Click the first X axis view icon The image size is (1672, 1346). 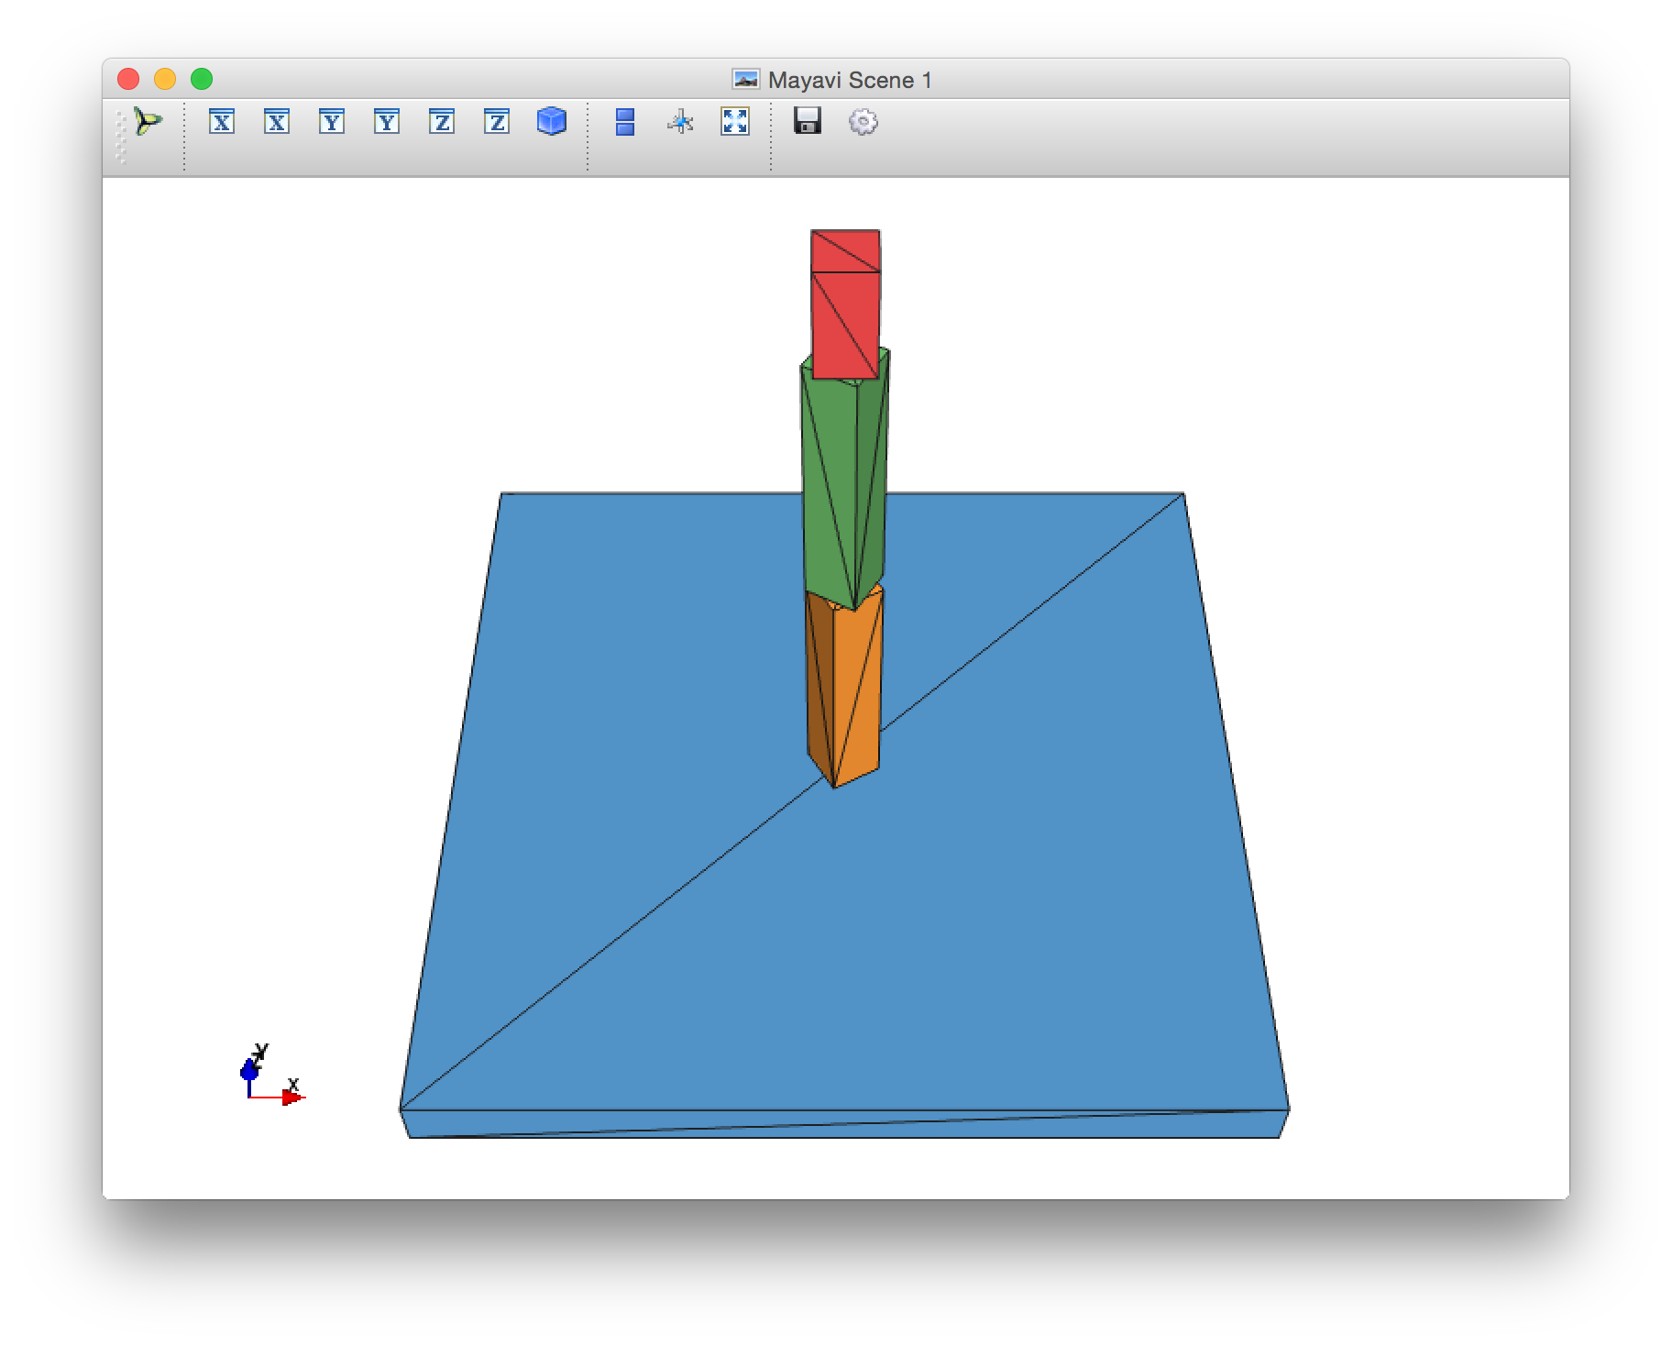[222, 121]
